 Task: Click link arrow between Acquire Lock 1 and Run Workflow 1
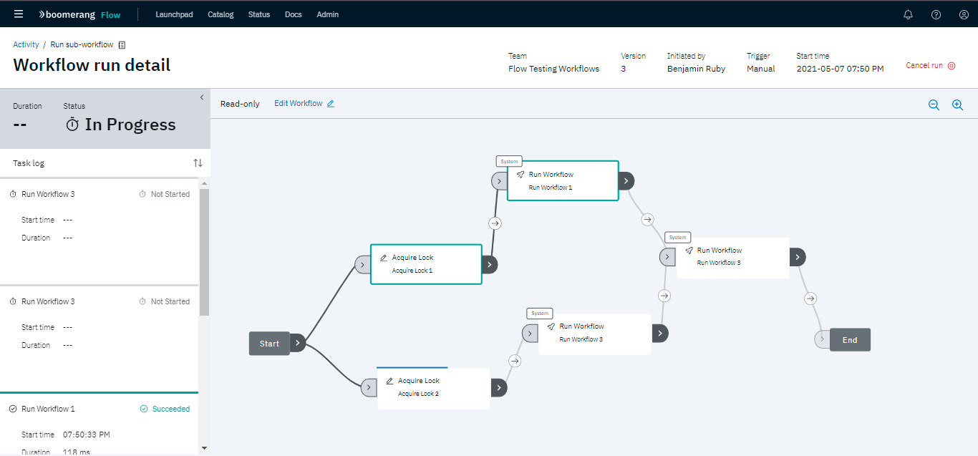pos(495,223)
